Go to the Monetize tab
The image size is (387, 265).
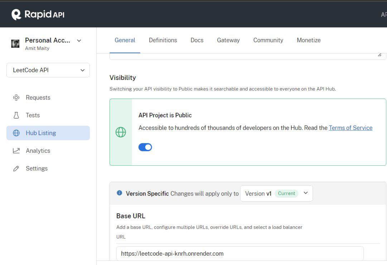tap(309, 40)
